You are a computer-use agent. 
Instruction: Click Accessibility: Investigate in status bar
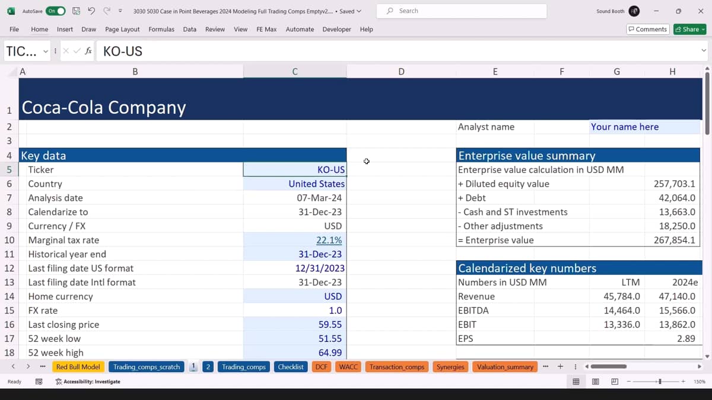pos(88,382)
